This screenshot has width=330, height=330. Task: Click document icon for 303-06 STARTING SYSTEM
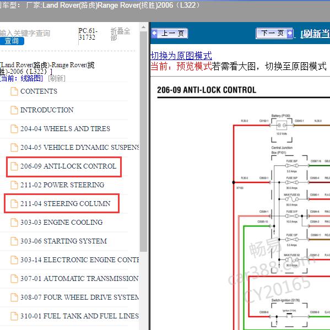[x=14, y=241]
